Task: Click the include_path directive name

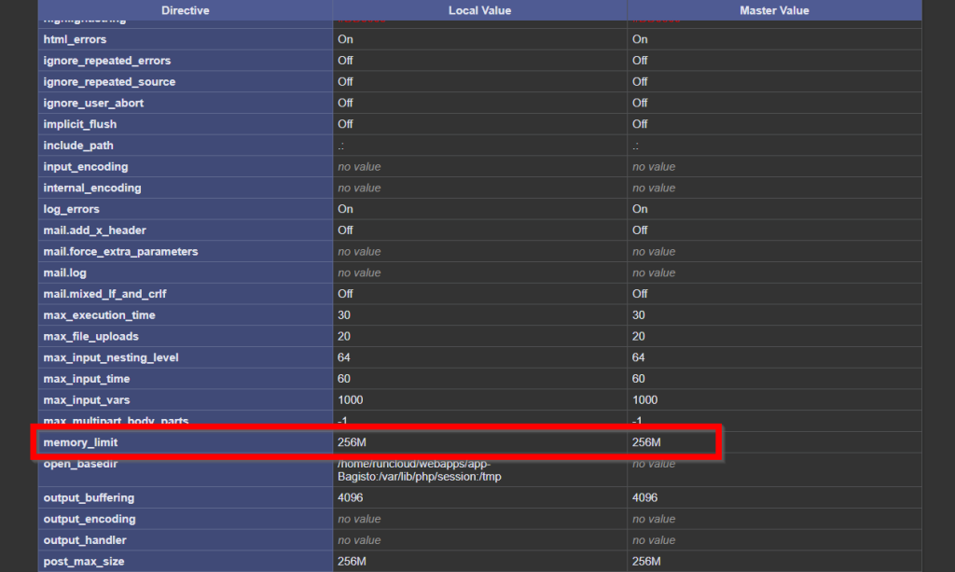Action: (x=80, y=145)
